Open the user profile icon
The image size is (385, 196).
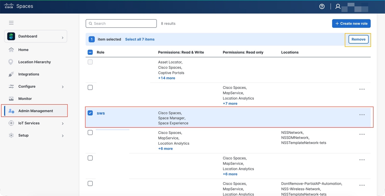pyautogui.click(x=338, y=7)
